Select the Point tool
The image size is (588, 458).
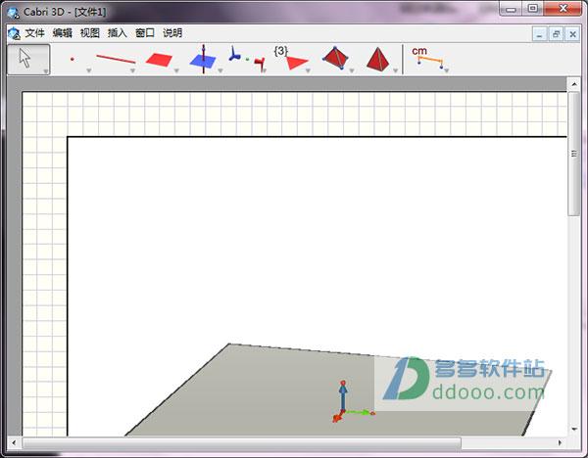pos(73,59)
